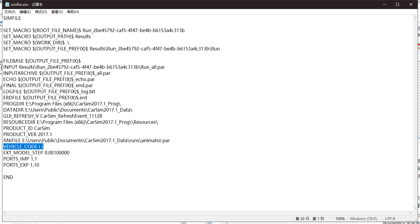
Task: Open the 查看(V) menu
Action: click(57, 12)
